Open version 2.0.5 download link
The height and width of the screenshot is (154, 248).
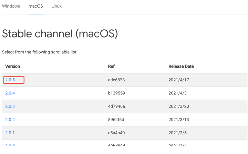[10, 80]
